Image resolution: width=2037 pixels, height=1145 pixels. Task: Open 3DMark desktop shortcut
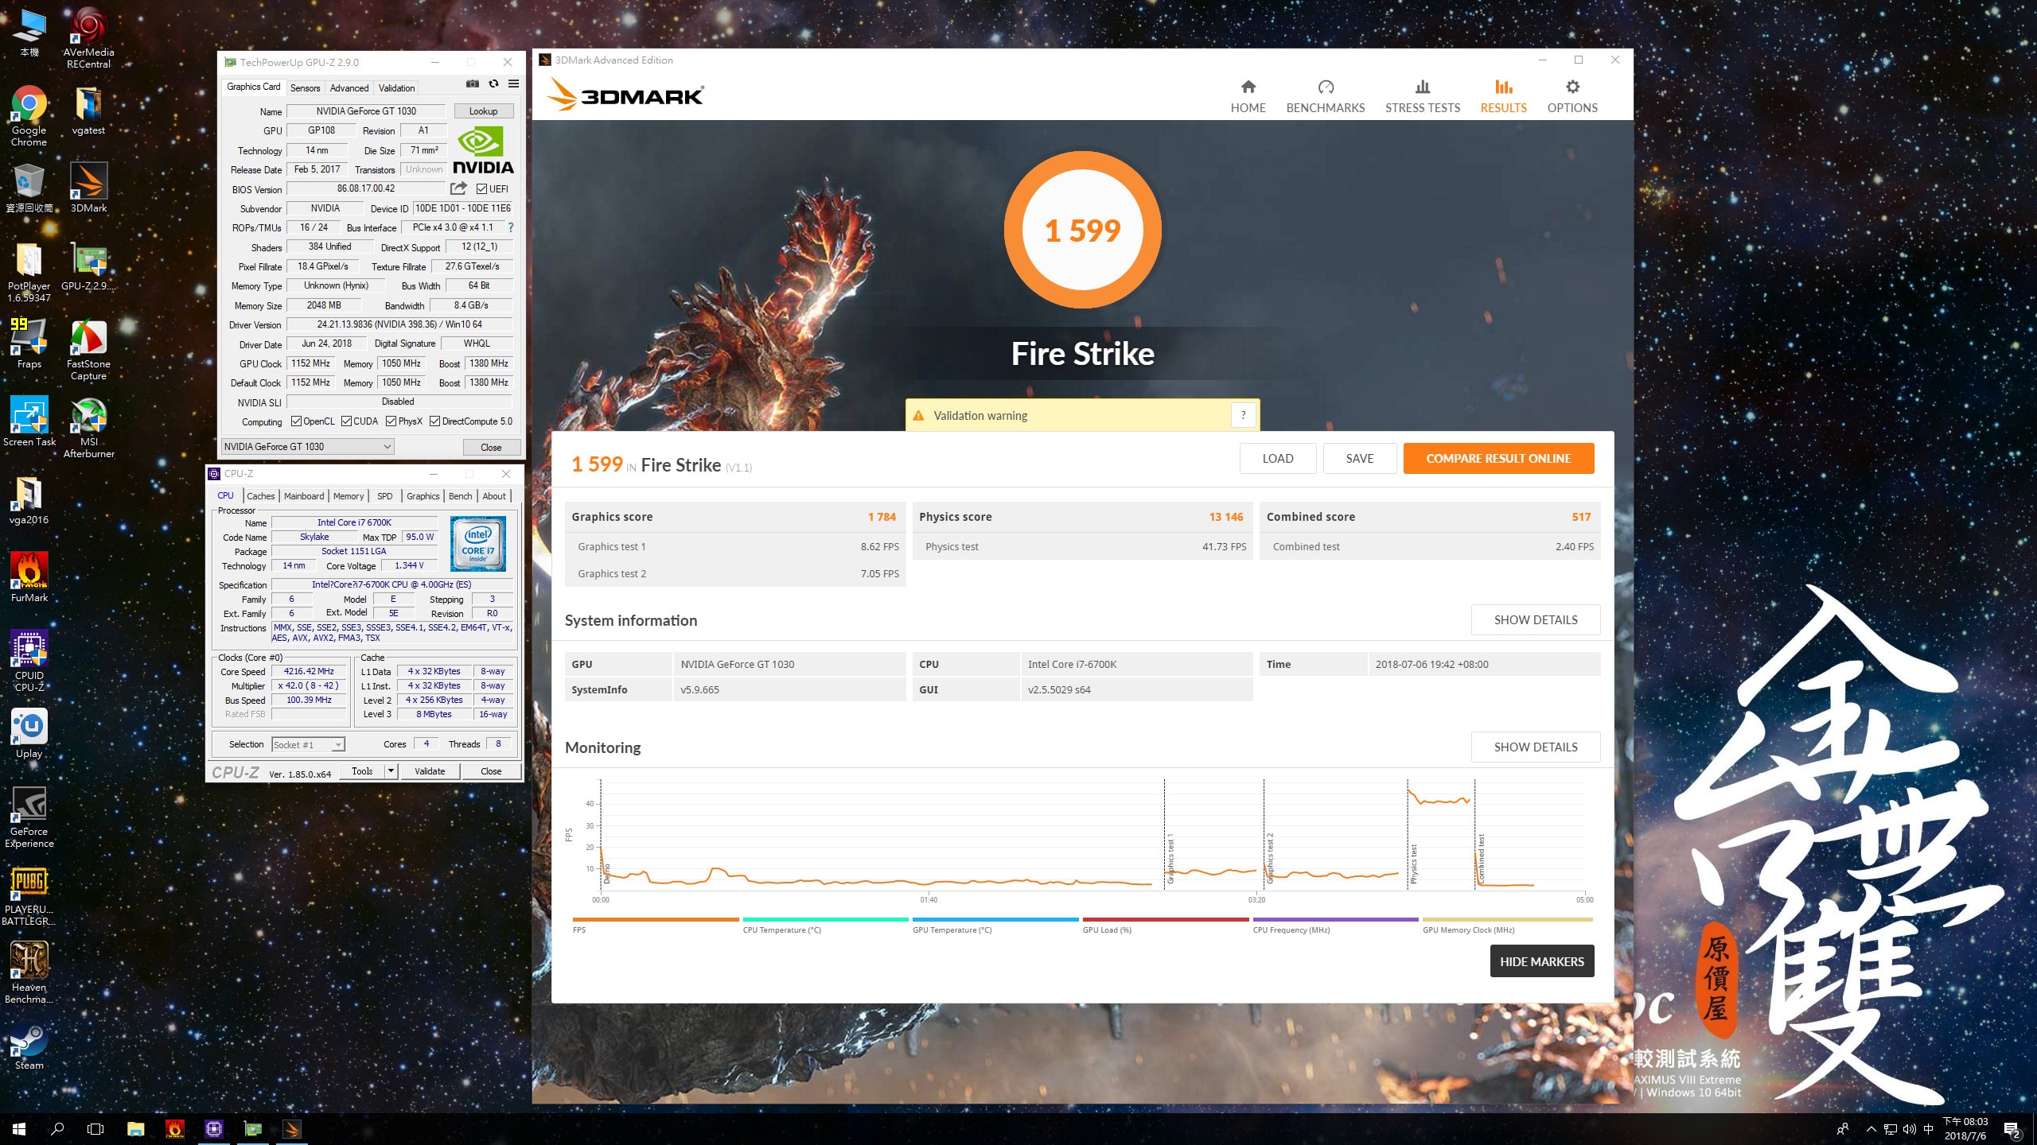(88, 188)
